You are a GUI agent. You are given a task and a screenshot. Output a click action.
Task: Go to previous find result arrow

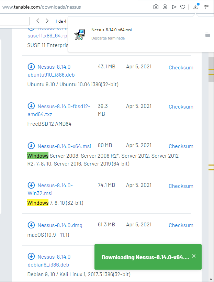[37, 21]
